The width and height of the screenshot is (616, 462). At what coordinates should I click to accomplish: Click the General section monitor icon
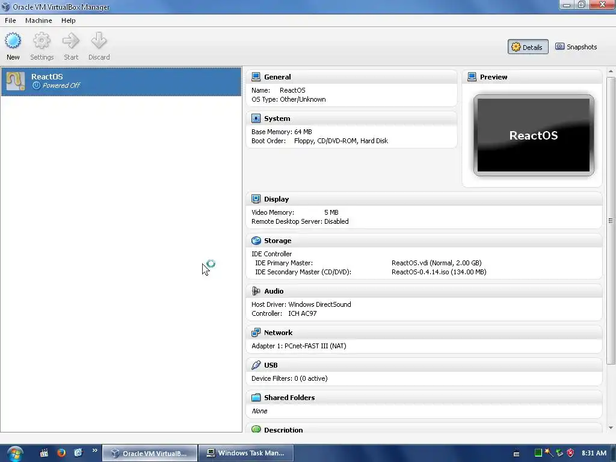pyautogui.click(x=256, y=76)
